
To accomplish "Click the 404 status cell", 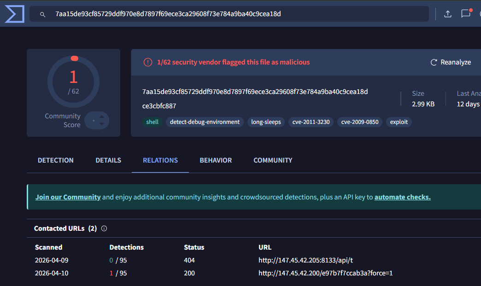I will point(189,260).
